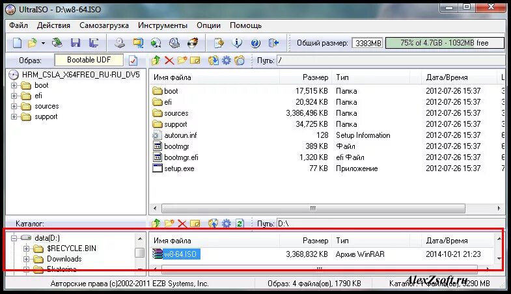This screenshot has width=511, height=294.
Task: Click the blue Help question mark icon
Action: click(255, 43)
